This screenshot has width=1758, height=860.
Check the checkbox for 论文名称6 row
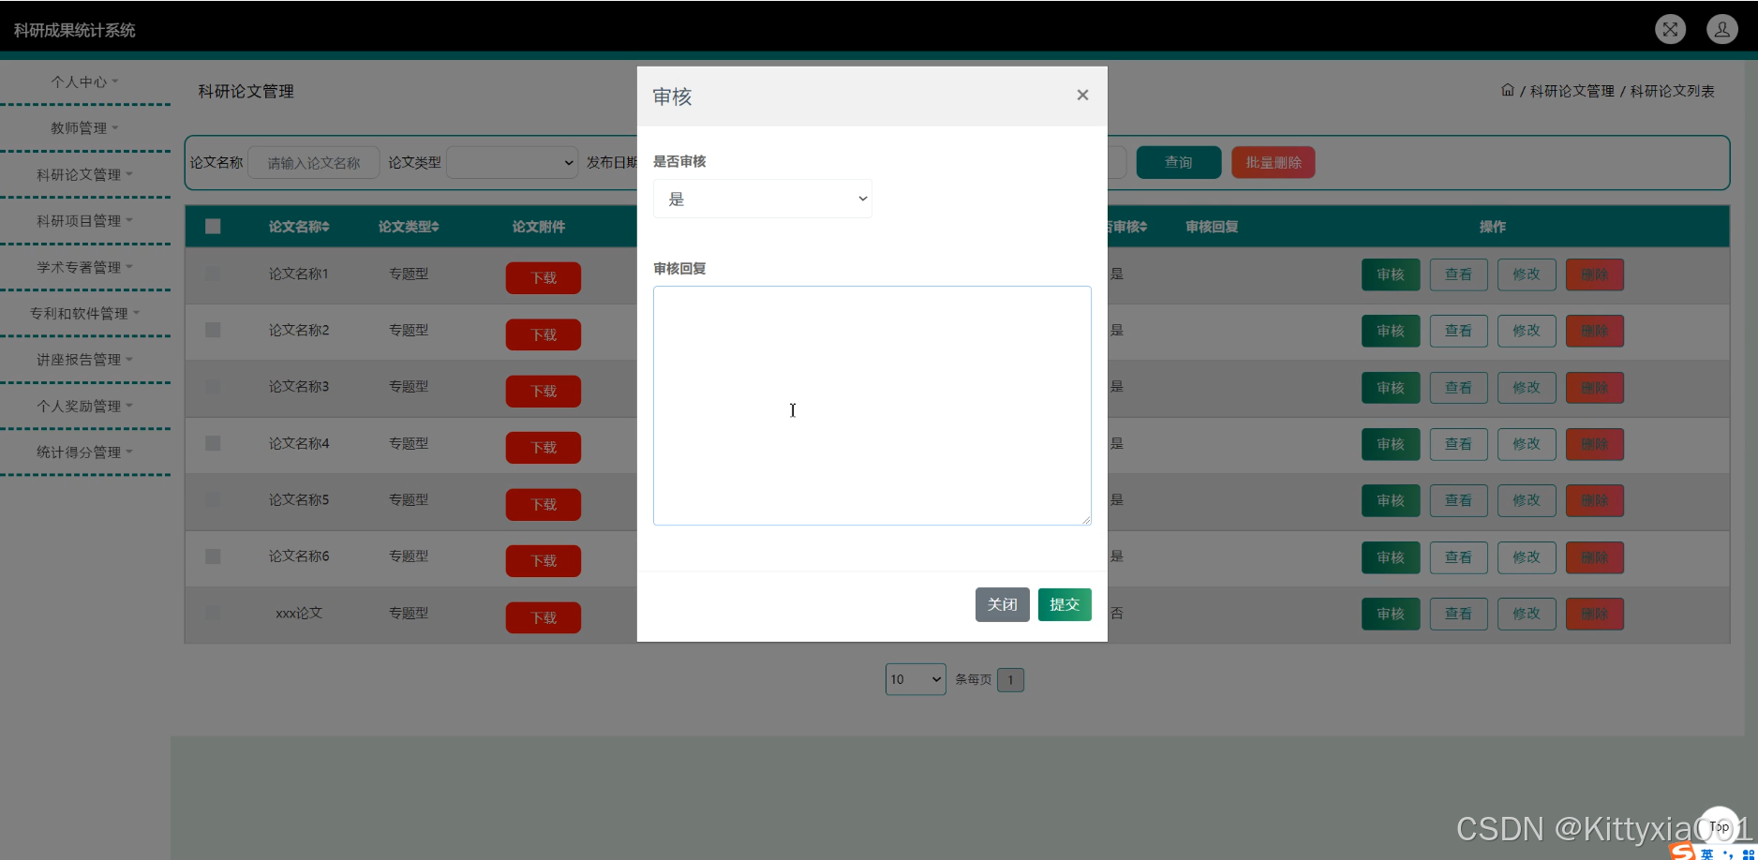point(213,556)
